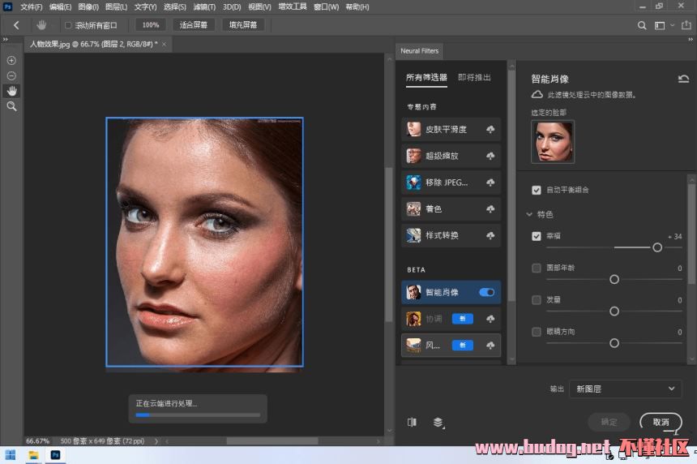Screen dimensions: 697x464
Task: Click the 100% zoom button
Action: click(x=150, y=25)
